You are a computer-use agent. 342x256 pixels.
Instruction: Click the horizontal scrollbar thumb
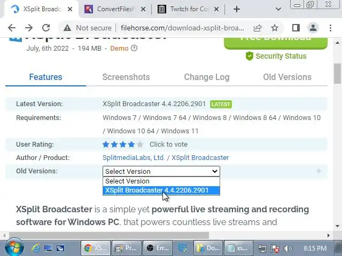pos(109,235)
